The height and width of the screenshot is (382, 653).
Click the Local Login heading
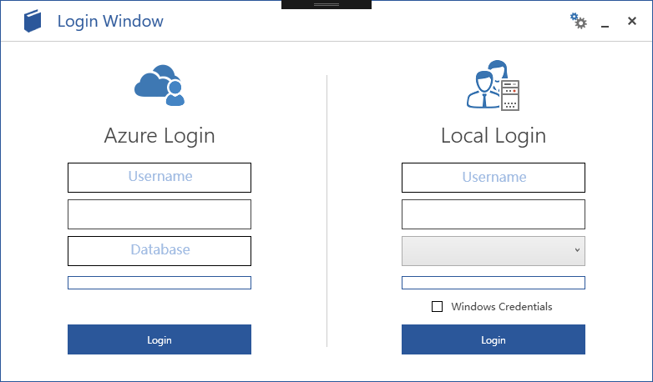493,136
